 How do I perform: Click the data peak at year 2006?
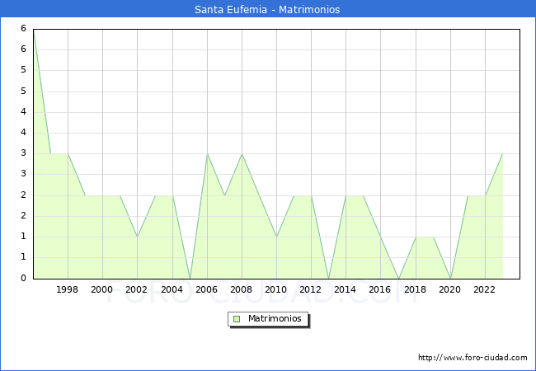(207, 154)
